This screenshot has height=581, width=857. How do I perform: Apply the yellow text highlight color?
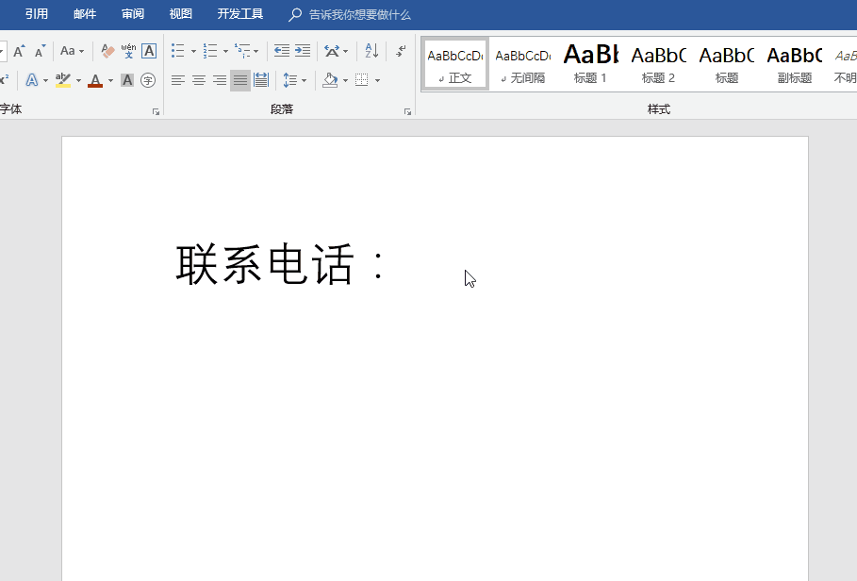(x=63, y=80)
